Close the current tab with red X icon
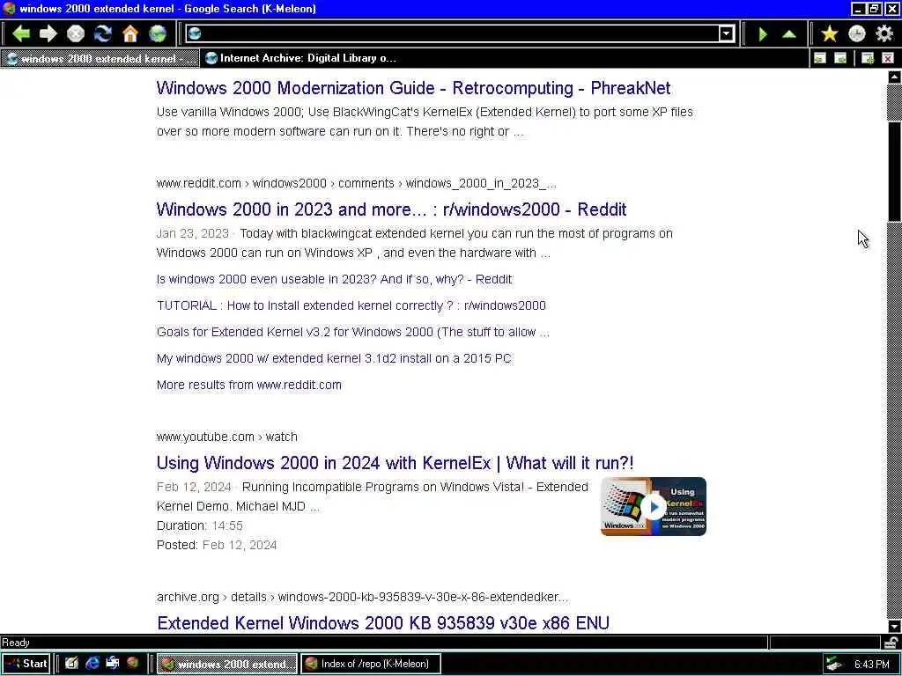The height and width of the screenshot is (676, 902). click(x=888, y=58)
